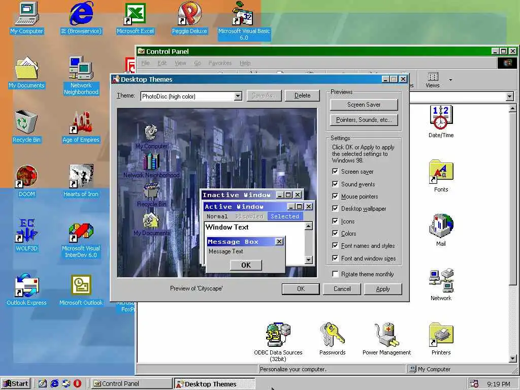Open the My Documents desktop folder
The image size is (520, 390).
26,72
